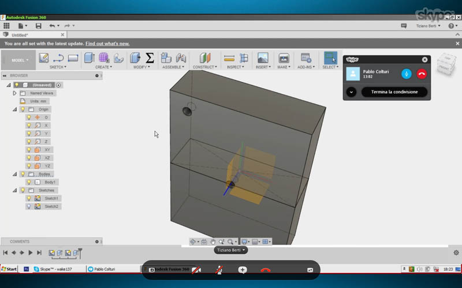Open timeline settings gear

(x=456, y=252)
